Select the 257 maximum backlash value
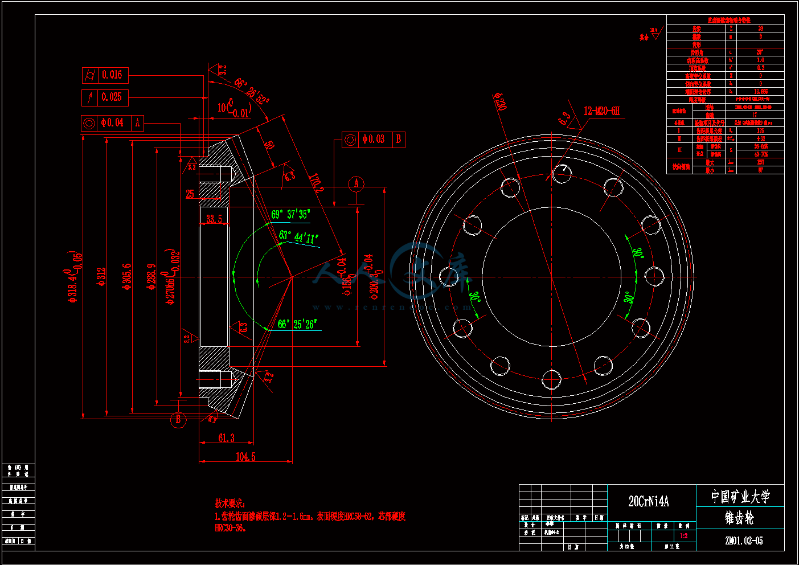This screenshot has height=565, width=799. click(x=760, y=162)
